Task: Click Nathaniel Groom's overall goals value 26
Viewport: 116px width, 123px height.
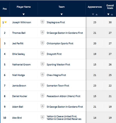Action: (x=110, y=65)
